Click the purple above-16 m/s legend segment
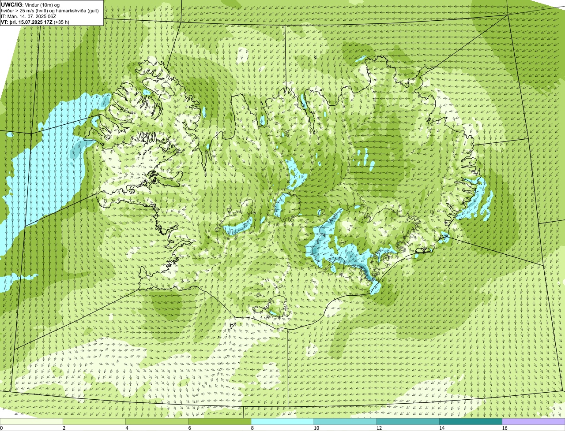Screen dimensions: 565x431 coord(534,421)
